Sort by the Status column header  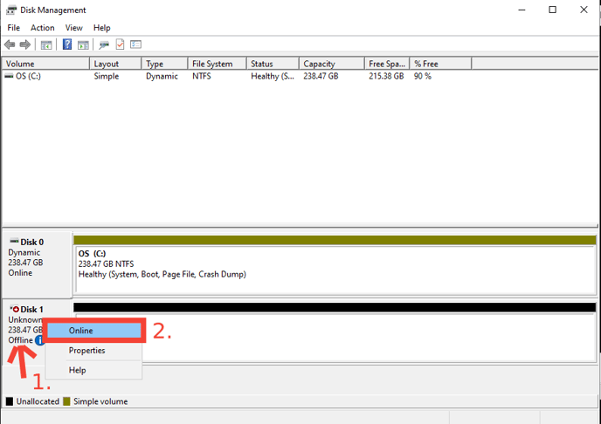click(x=273, y=64)
